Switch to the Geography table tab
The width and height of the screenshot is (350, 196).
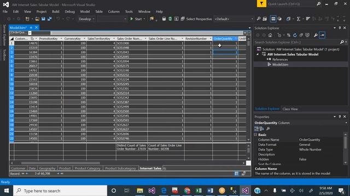tap(47, 168)
